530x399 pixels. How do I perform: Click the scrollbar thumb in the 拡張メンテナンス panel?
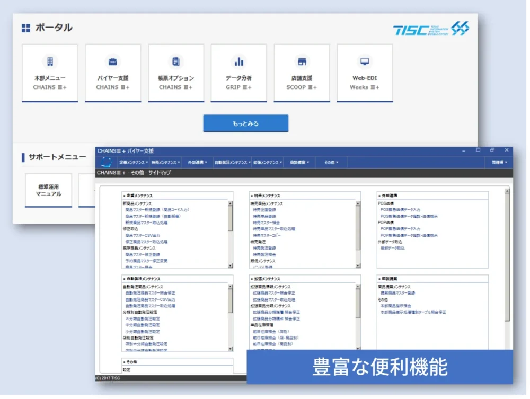point(358,304)
